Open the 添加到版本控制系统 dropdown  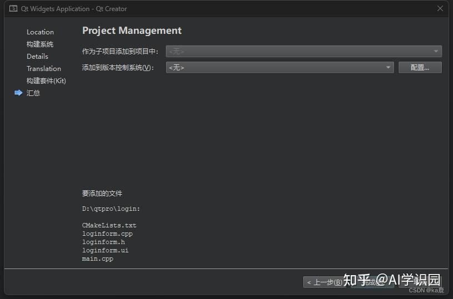280,68
